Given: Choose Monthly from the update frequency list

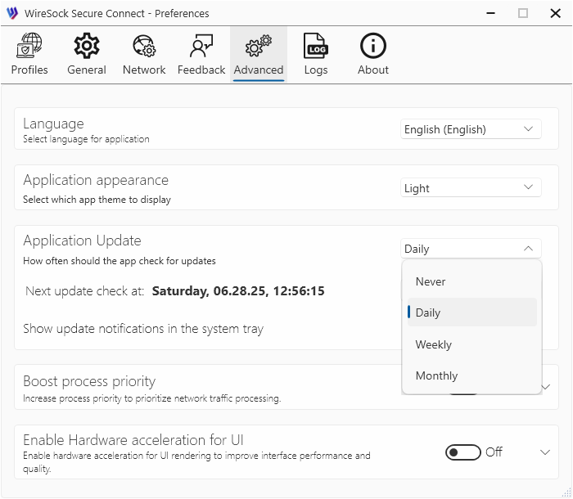Looking at the screenshot, I should pos(471,375).
